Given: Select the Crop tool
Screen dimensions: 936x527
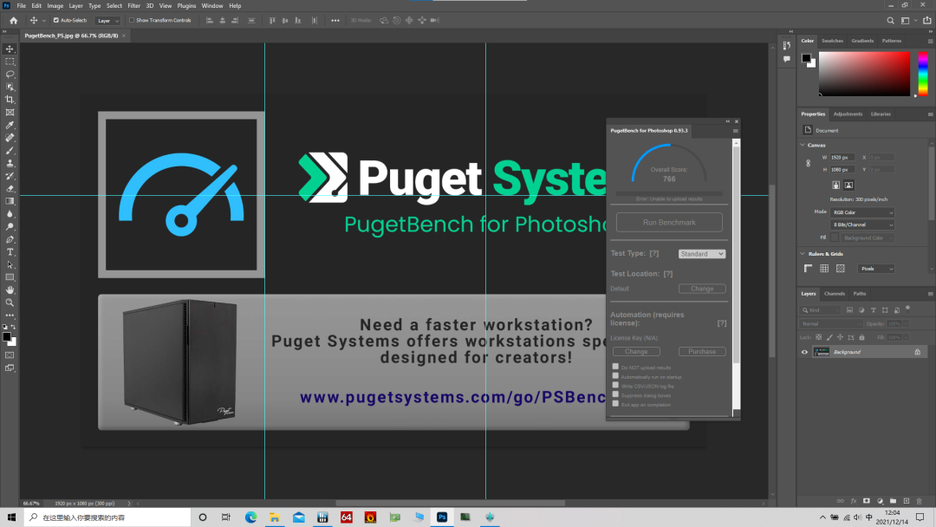Looking at the screenshot, I should (10, 100).
